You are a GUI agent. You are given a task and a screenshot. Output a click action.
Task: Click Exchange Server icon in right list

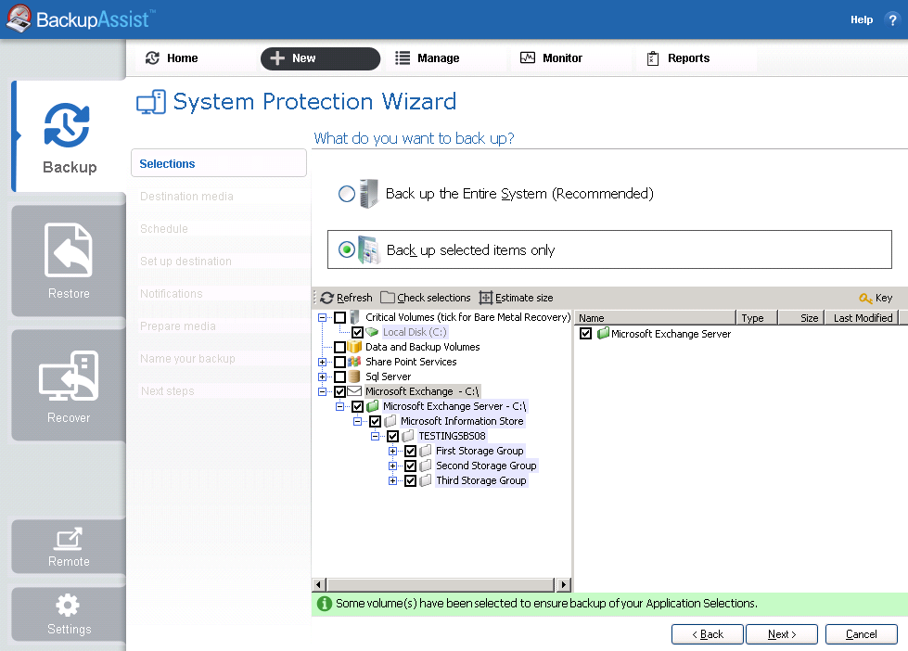603,334
